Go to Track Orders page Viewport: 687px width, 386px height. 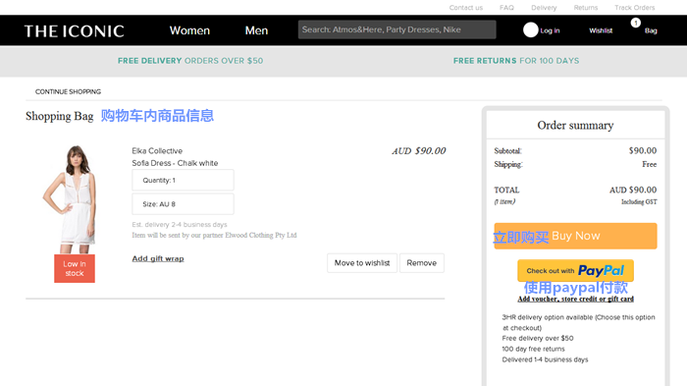coord(634,8)
